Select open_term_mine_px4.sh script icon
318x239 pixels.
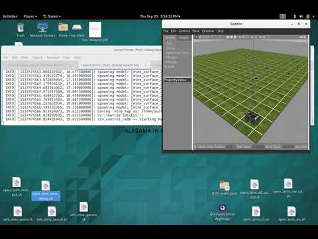tap(17, 187)
